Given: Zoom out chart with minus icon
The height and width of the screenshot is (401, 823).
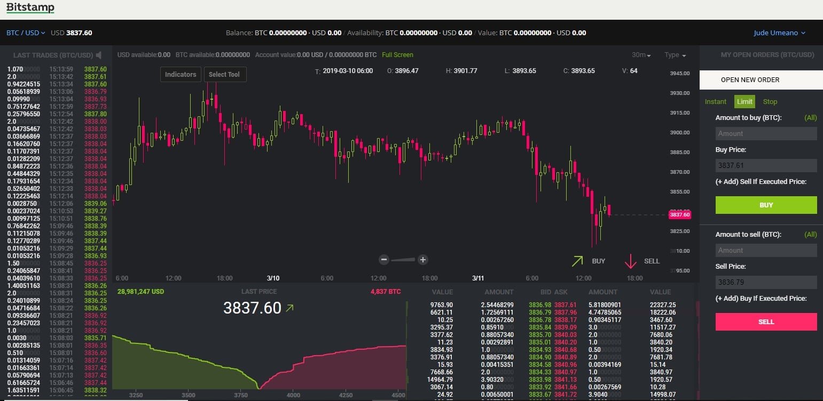Looking at the screenshot, I should pos(383,260).
